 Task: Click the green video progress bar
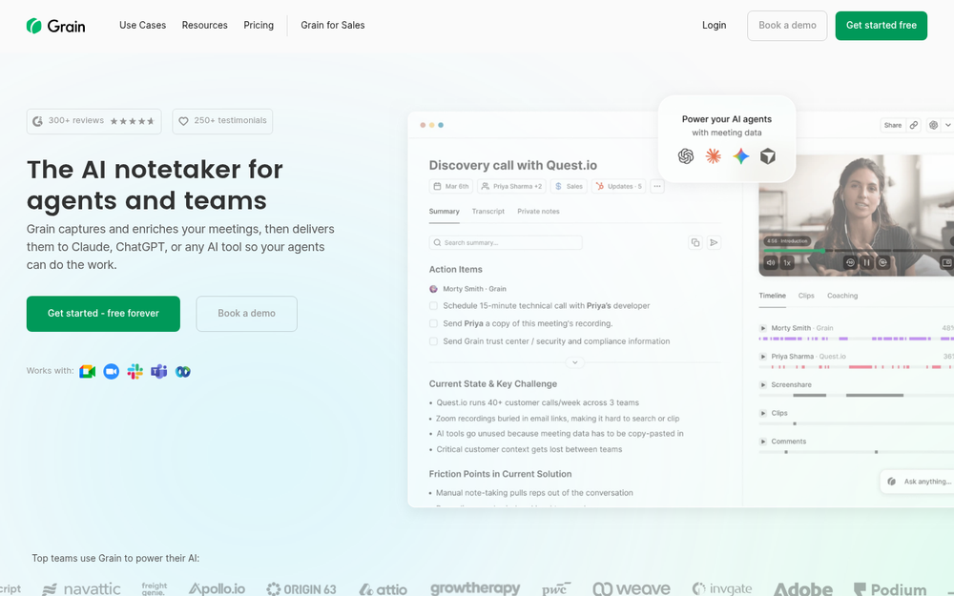pyautogui.click(x=794, y=250)
